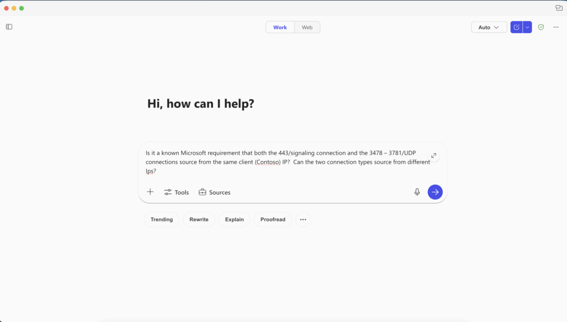Expand the new chat dropdown arrow
This screenshot has width=567, height=322.
[528, 27]
